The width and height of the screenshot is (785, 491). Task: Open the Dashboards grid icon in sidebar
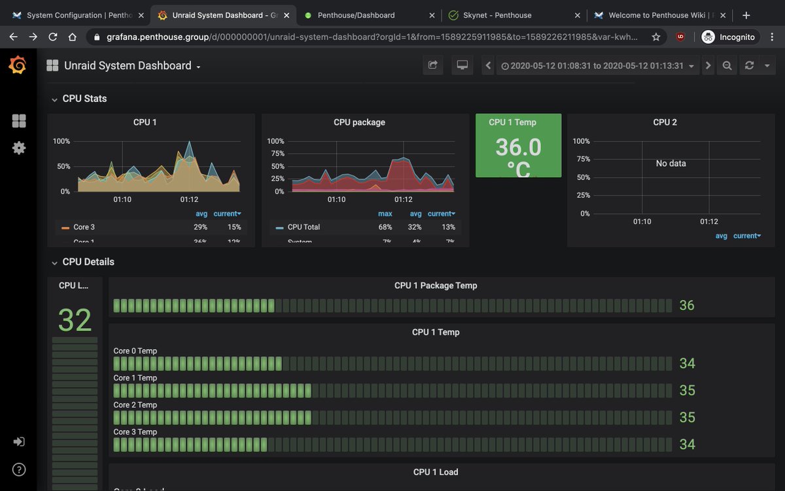coord(19,121)
